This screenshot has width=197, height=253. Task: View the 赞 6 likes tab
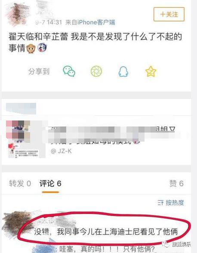tap(176, 183)
